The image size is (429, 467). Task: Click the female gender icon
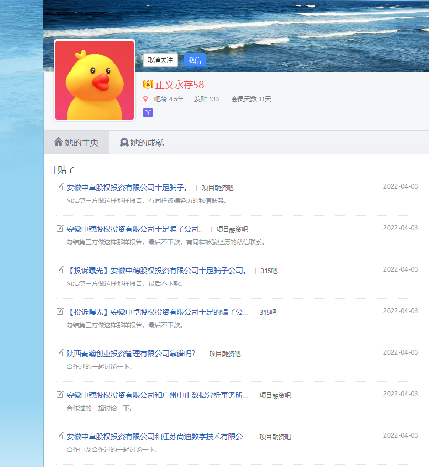point(146,99)
